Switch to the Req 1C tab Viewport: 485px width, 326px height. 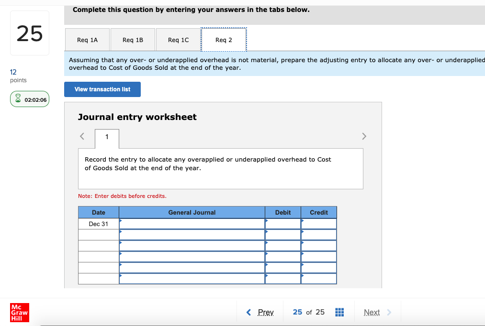178,40
